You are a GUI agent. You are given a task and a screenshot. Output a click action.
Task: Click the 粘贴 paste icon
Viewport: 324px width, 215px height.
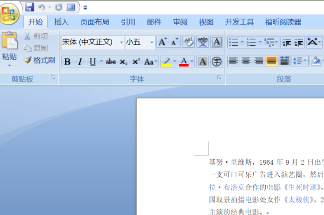pyautogui.click(x=9, y=40)
